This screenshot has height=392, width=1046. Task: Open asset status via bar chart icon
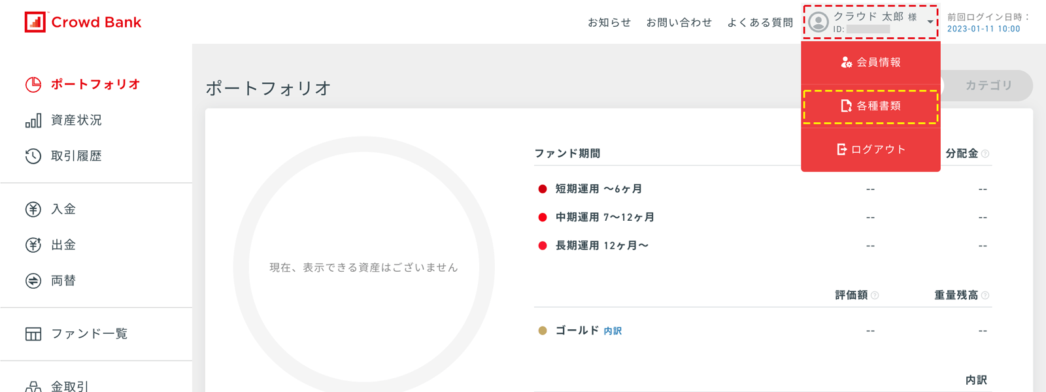click(33, 120)
